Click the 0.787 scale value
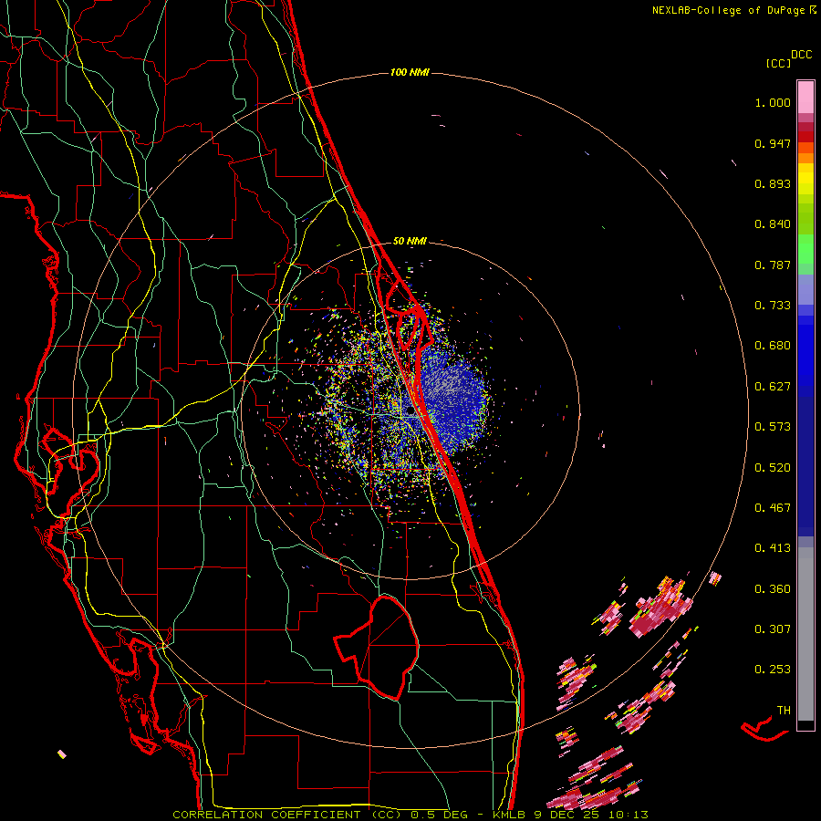This screenshot has height=821, width=821. (x=773, y=265)
